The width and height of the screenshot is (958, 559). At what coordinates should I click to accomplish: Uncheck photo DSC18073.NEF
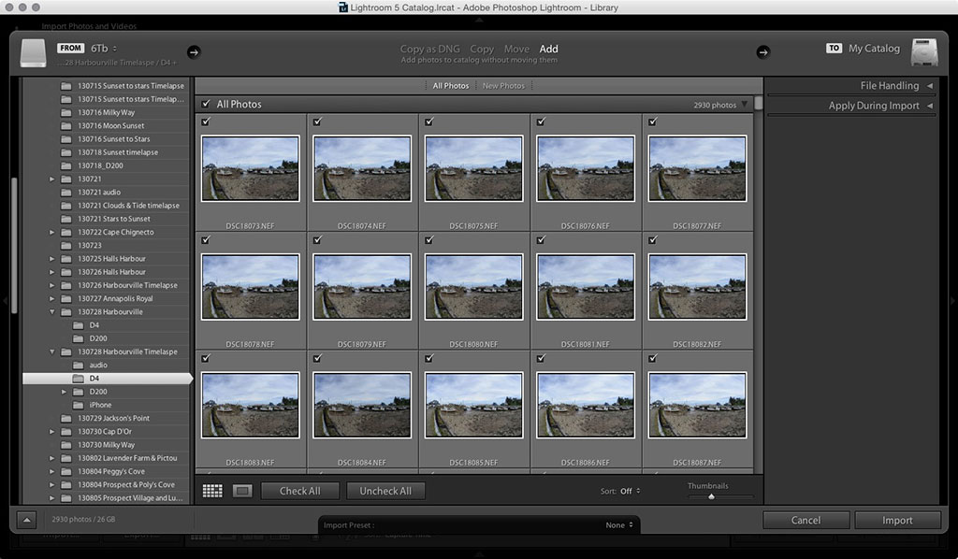[206, 122]
